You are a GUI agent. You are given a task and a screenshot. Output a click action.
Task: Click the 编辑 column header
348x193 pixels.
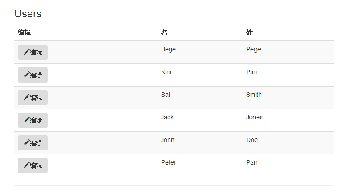pos(24,32)
